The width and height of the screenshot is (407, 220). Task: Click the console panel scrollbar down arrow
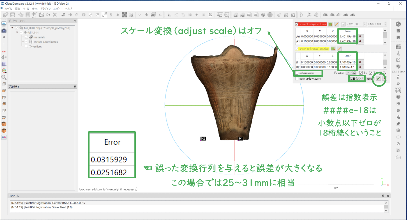(x=386, y=211)
